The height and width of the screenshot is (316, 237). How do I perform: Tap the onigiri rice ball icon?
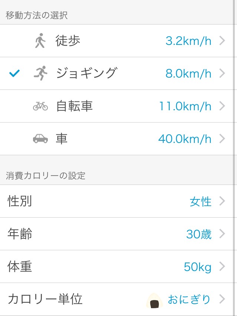click(154, 300)
